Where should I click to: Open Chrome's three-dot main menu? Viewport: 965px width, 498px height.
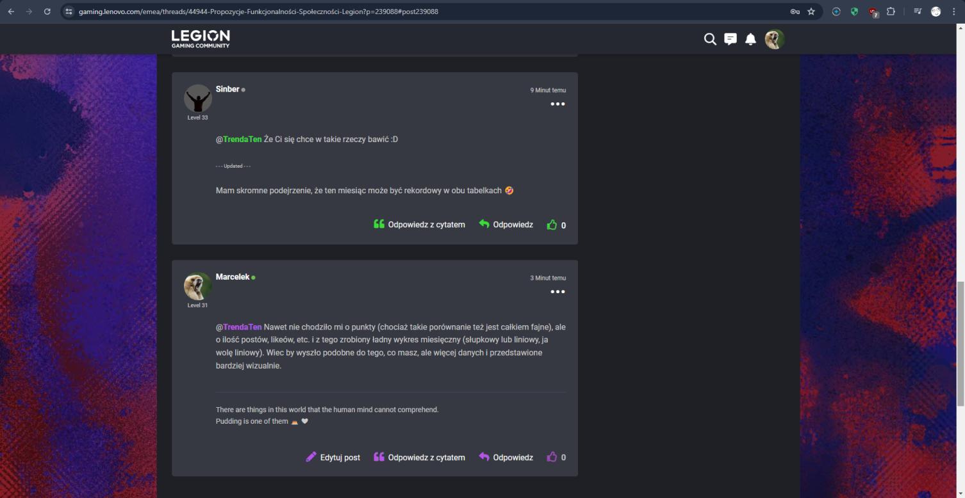[954, 12]
